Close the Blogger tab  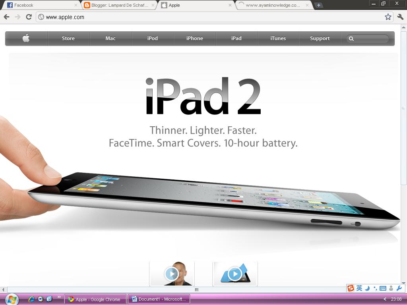(x=153, y=5)
